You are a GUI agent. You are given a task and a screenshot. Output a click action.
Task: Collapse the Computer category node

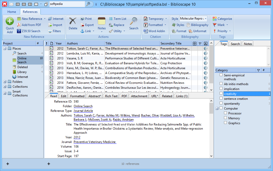[x=217, y=108]
